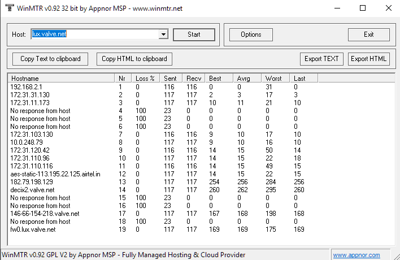Open the Host dropdown arrow

pos(163,34)
